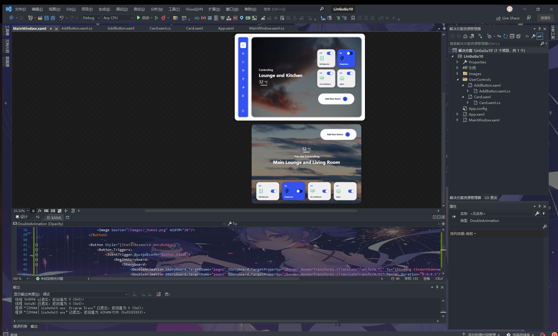This screenshot has width=558, height=336.
Task: Toggle the snap grid icon in designer
Action: pyautogui.click(x=46, y=211)
